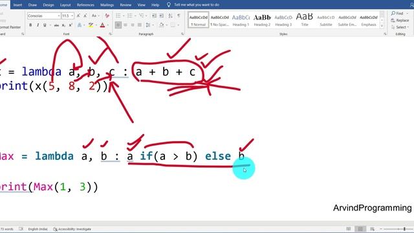
Task: Toggle Subscript formatting
Action: 63,25
